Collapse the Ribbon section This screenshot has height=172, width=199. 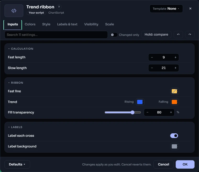(16, 83)
